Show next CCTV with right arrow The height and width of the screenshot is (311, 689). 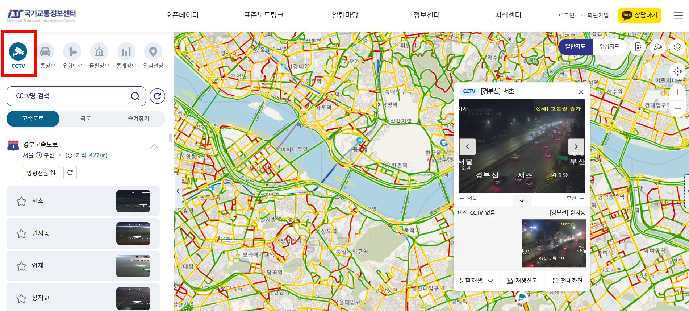pos(576,147)
